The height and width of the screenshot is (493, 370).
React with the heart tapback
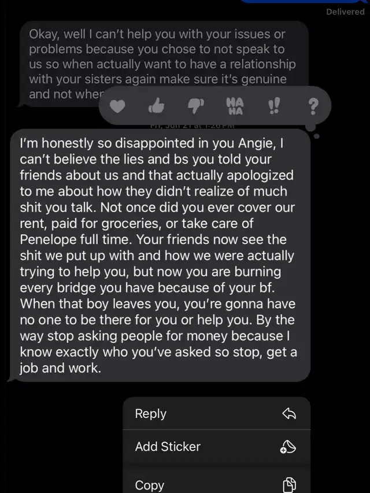[118, 106]
